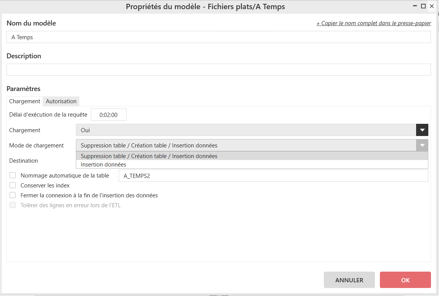Select the Suppression table / Création table option in the list
Image resolution: width=439 pixels, height=296 pixels.
point(149,156)
